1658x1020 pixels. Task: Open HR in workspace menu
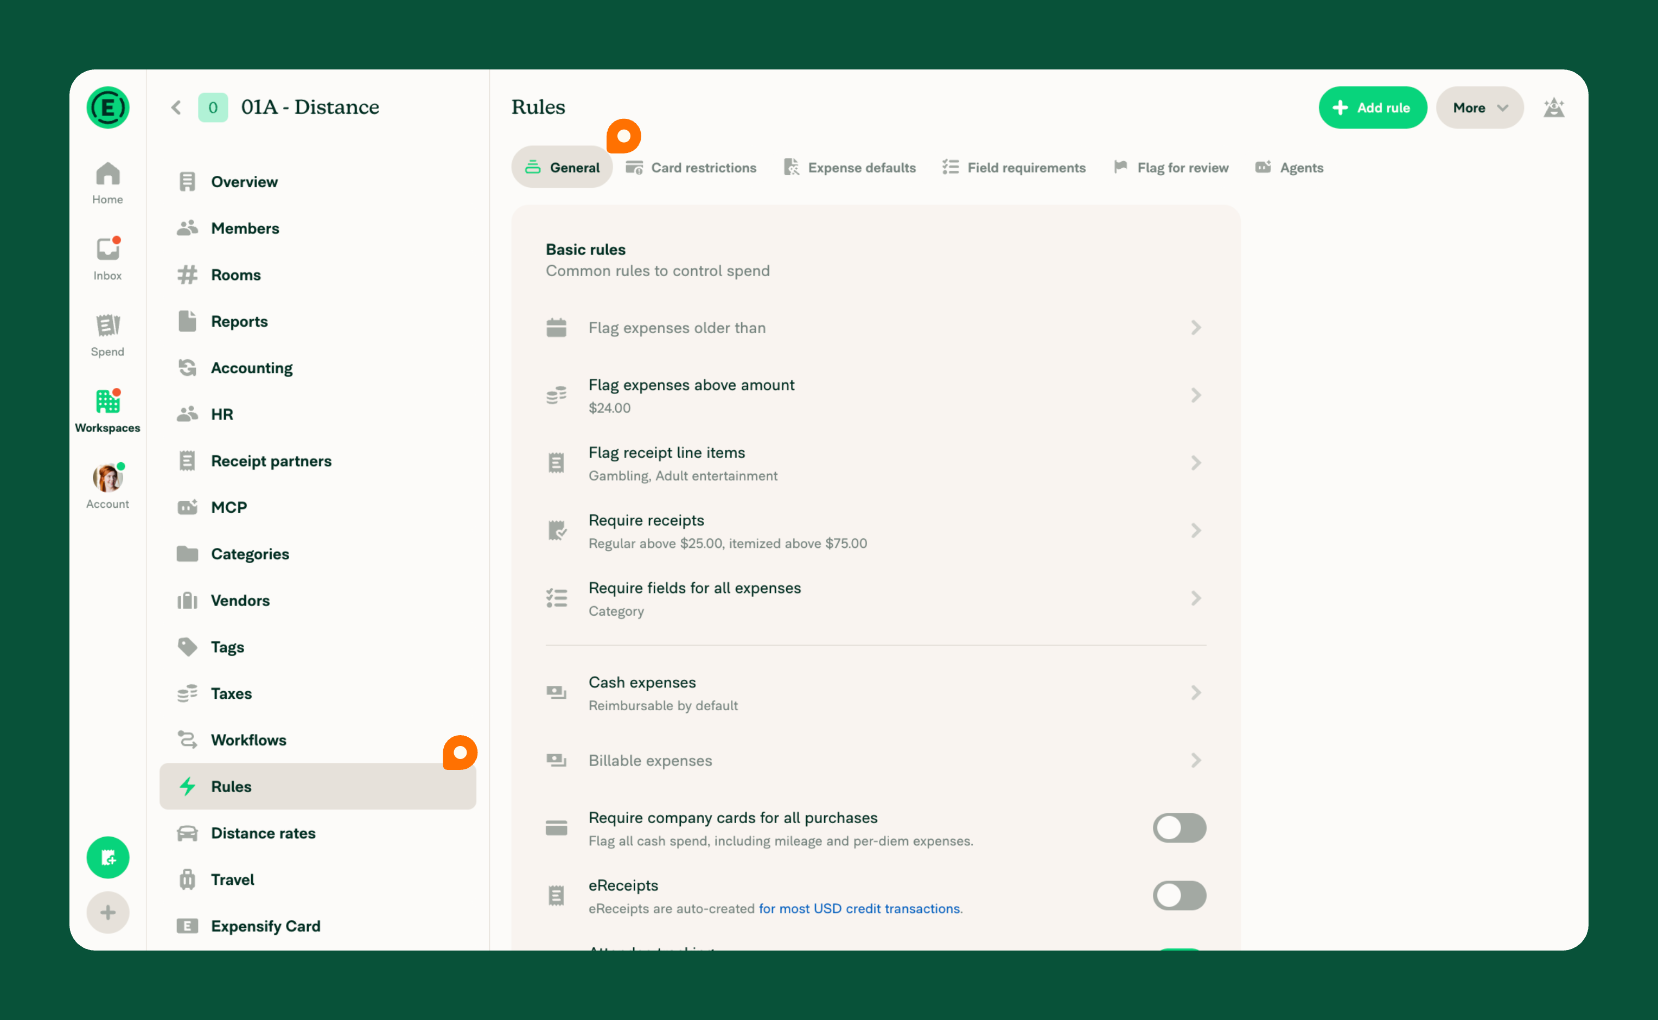coord(318,414)
